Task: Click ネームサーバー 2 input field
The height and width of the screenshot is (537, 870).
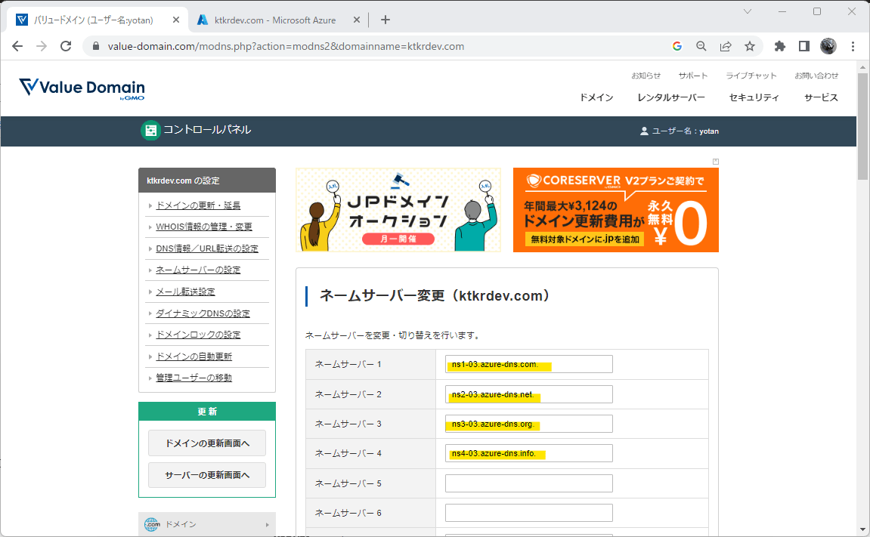Action: coord(529,394)
